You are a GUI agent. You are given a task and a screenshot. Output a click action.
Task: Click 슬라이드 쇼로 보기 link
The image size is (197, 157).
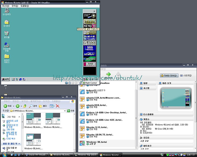tap(12, 122)
